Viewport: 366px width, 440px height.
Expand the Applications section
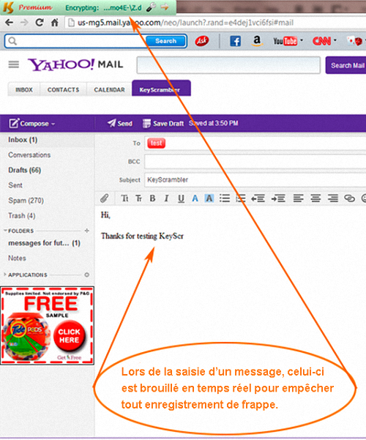click(5, 275)
